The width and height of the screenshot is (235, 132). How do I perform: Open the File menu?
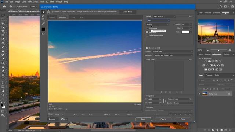pyautogui.click(x=7, y=1)
